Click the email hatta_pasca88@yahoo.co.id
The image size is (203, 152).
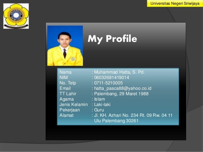(x=123, y=88)
